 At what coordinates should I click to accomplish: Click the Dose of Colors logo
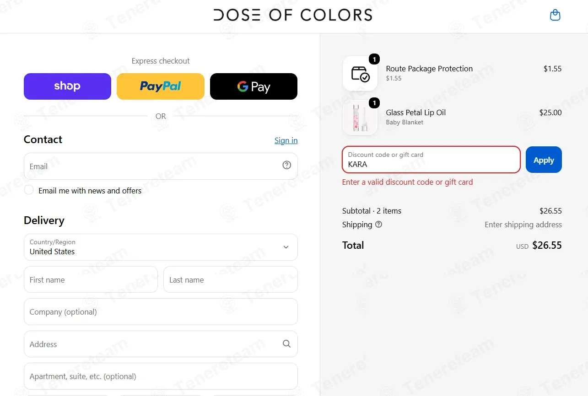(x=293, y=15)
